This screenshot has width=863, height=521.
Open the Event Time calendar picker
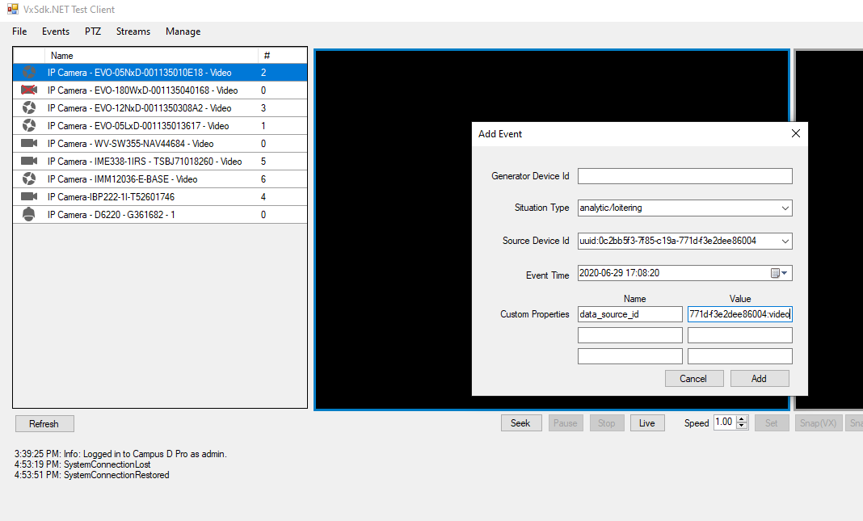[x=779, y=273]
